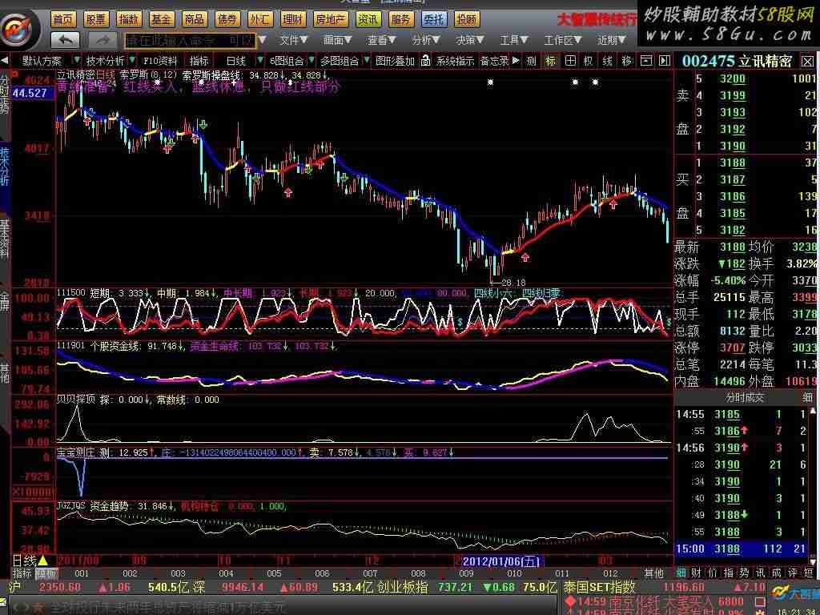Open the 首页 home tab
Screen dimensions: 820x615
click(64, 20)
